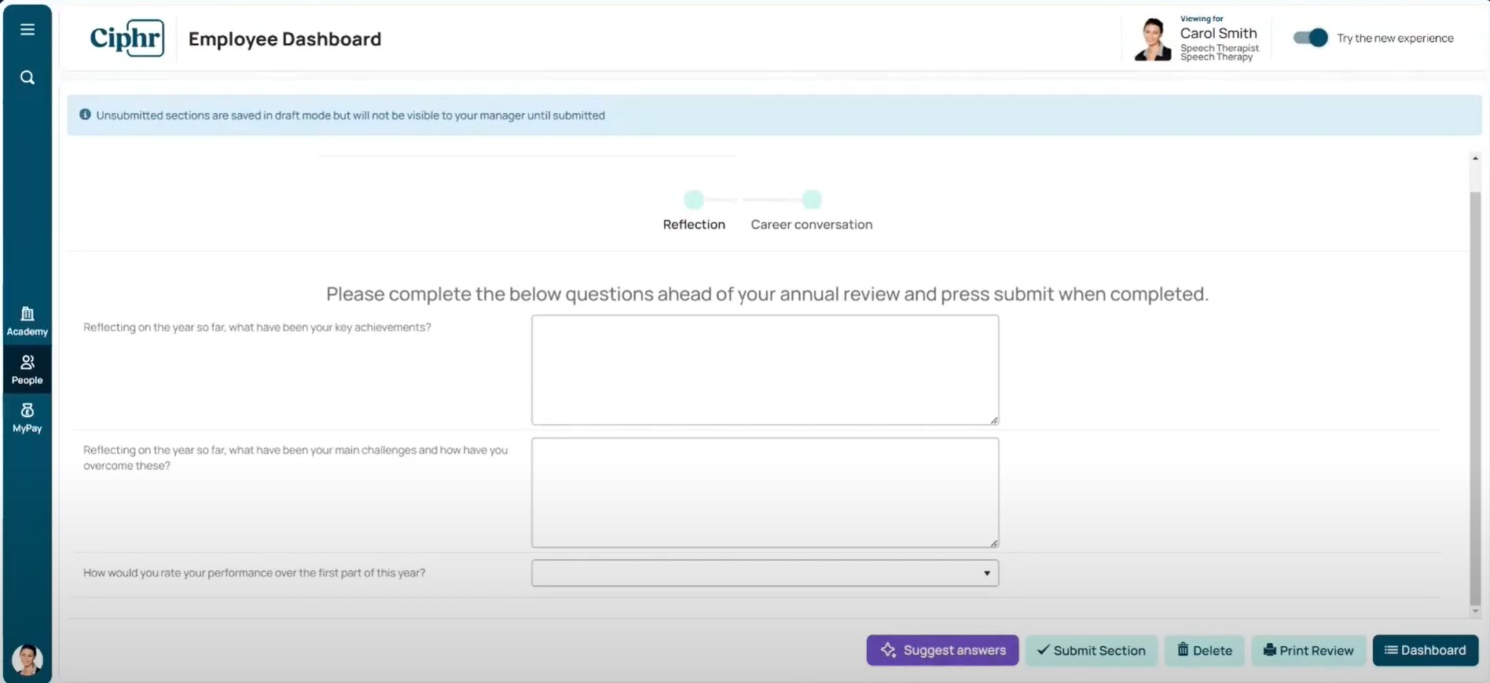Click the main challenges text area
The image size is (1490, 683).
pyautogui.click(x=765, y=492)
